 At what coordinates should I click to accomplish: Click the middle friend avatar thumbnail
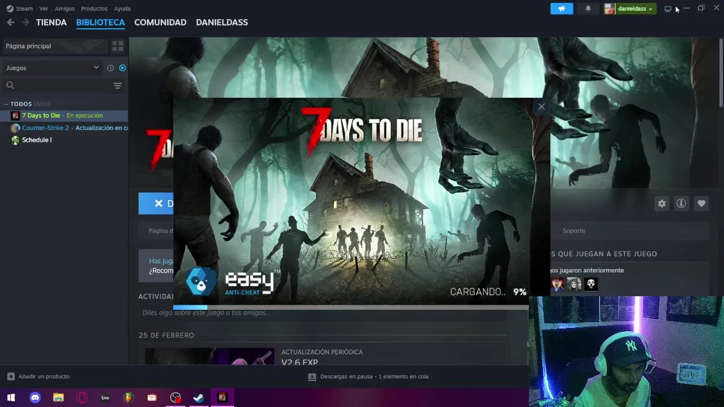point(574,284)
